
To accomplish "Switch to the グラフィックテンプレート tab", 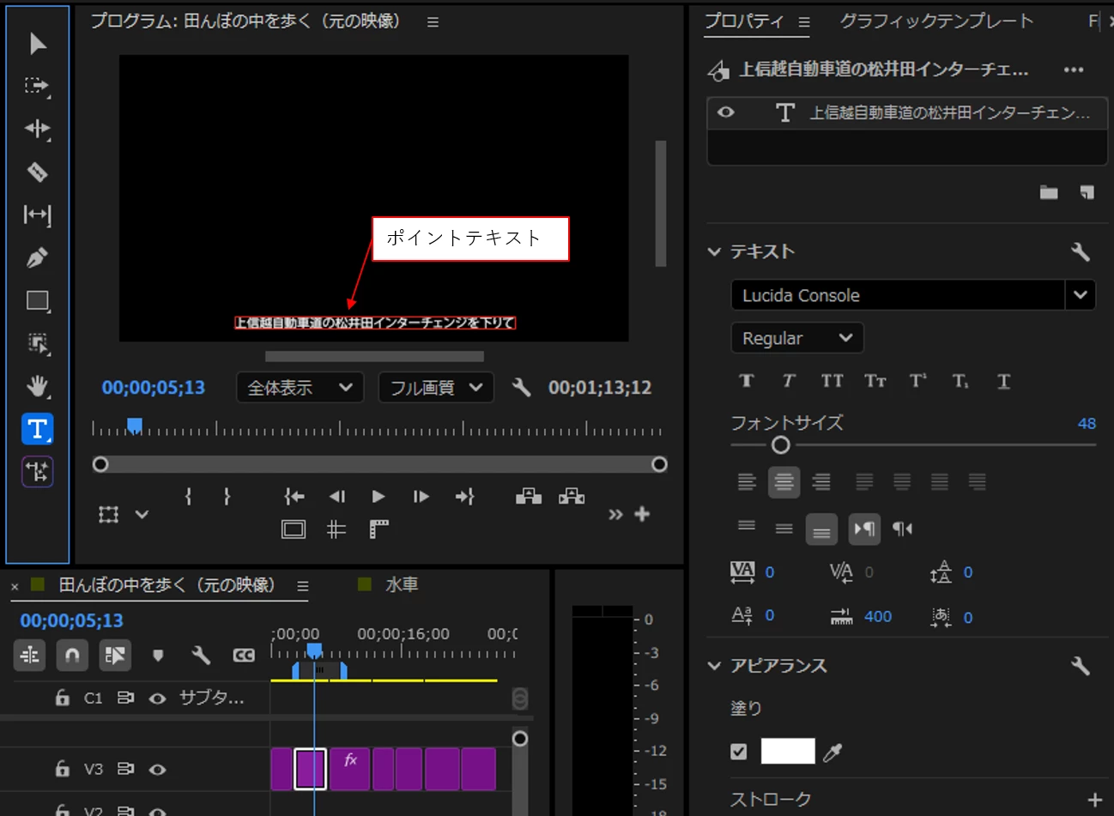I will pyautogui.click(x=936, y=21).
